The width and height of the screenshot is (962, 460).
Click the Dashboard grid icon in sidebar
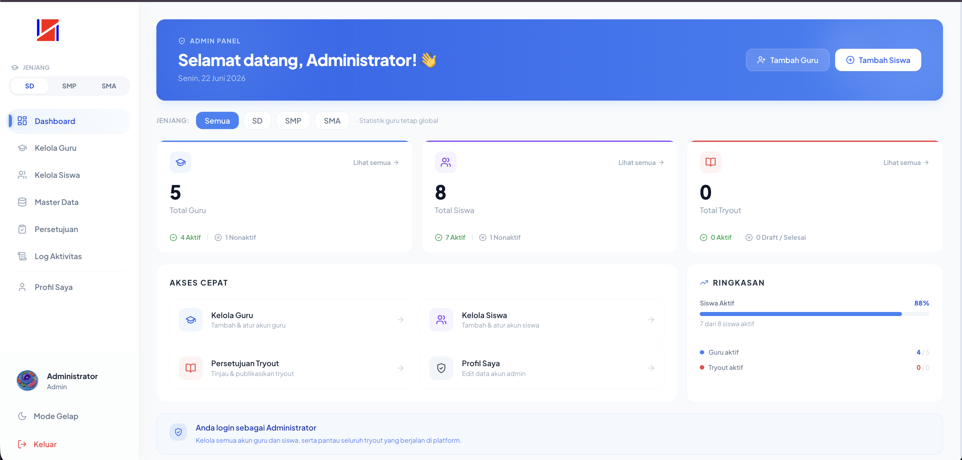(x=22, y=121)
